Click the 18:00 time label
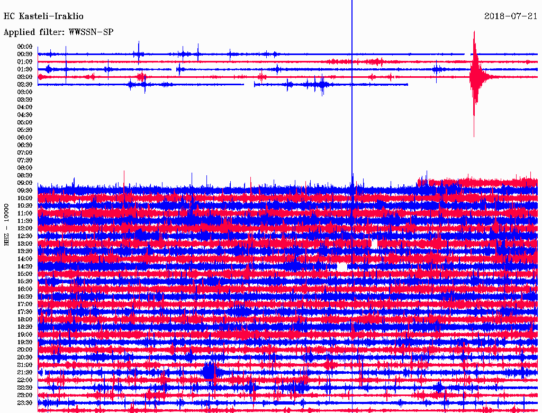The height and width of the screenshot is (413, 542). tap(25, 319)
